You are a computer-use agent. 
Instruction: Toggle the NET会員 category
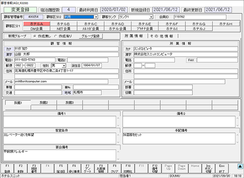click(64, 29)
